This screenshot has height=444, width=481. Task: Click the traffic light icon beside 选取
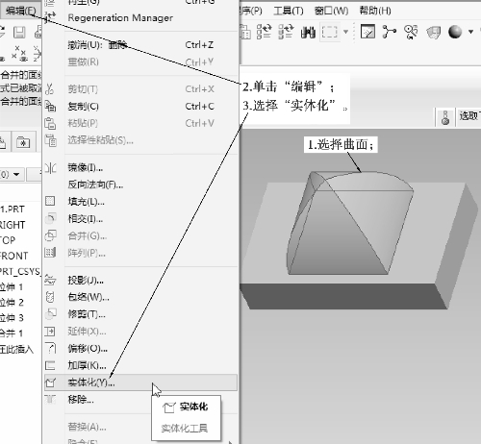click(445, 117)
